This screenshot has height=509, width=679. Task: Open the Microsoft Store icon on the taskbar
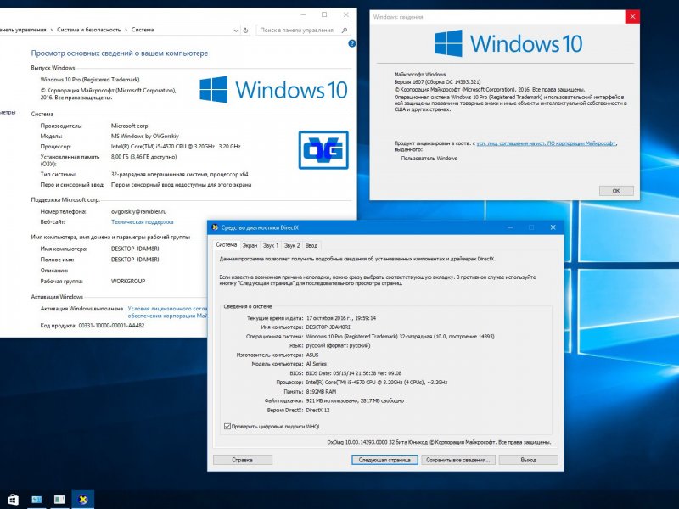[x=14, y=500]
